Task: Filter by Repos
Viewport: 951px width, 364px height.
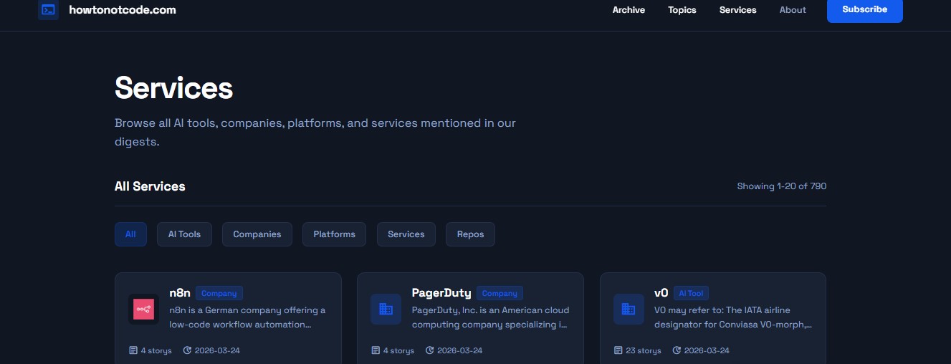Action: tap(470, 234)
